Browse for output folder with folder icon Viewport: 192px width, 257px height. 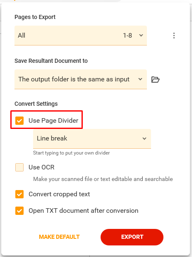(155, 79)
